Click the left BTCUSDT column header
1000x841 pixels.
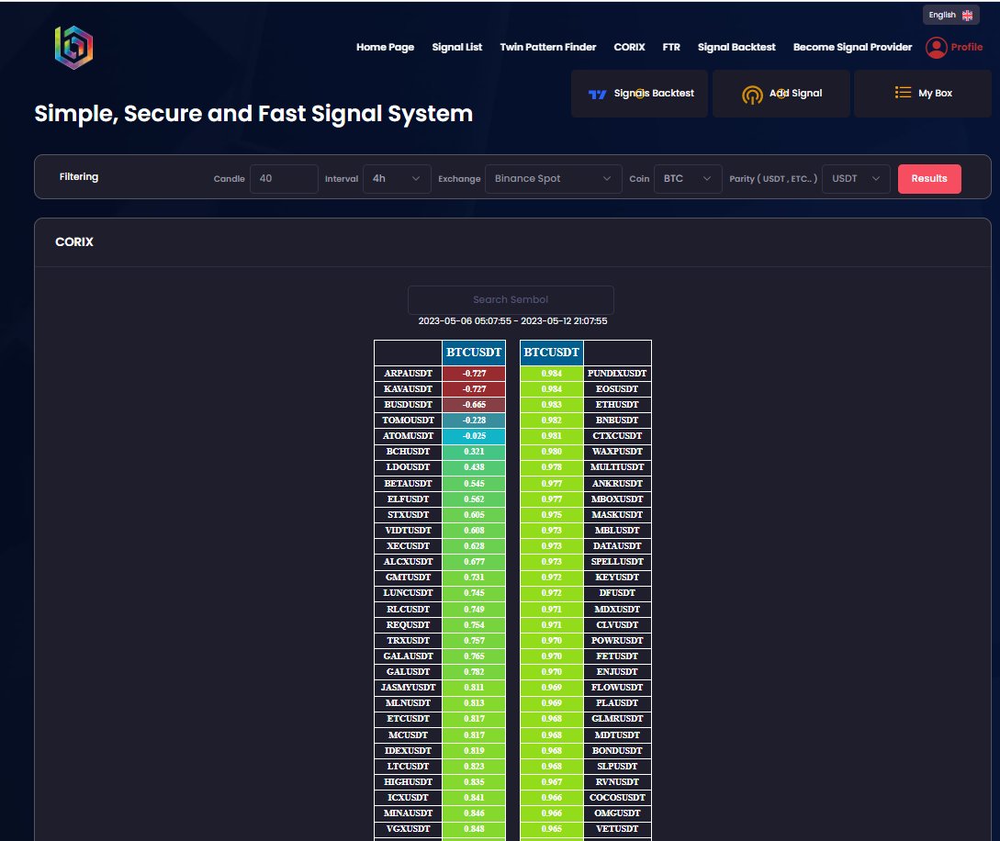474,353
